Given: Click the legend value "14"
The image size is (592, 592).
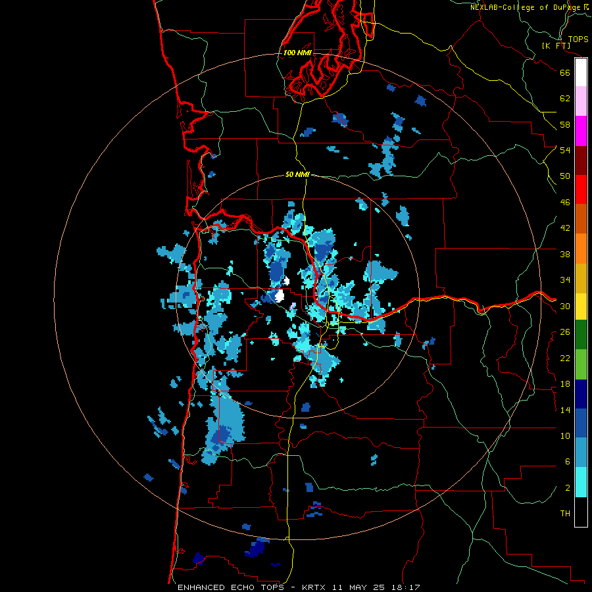Looking at the screenshot, I should [x=565, y=410].
